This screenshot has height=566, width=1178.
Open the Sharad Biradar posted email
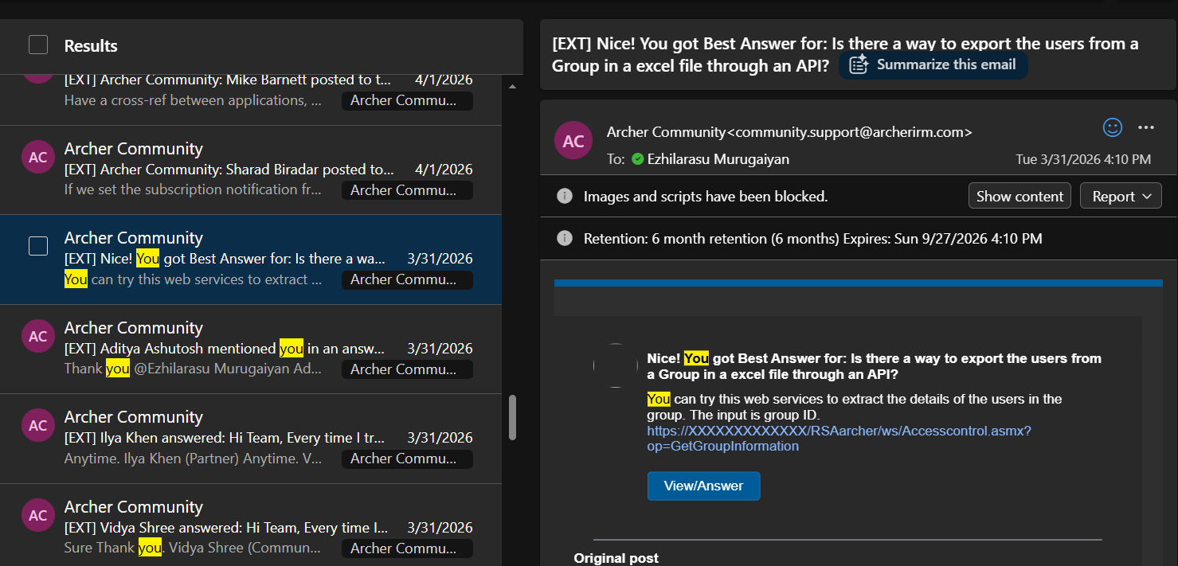pyautogui.click(x=251, y=170)
